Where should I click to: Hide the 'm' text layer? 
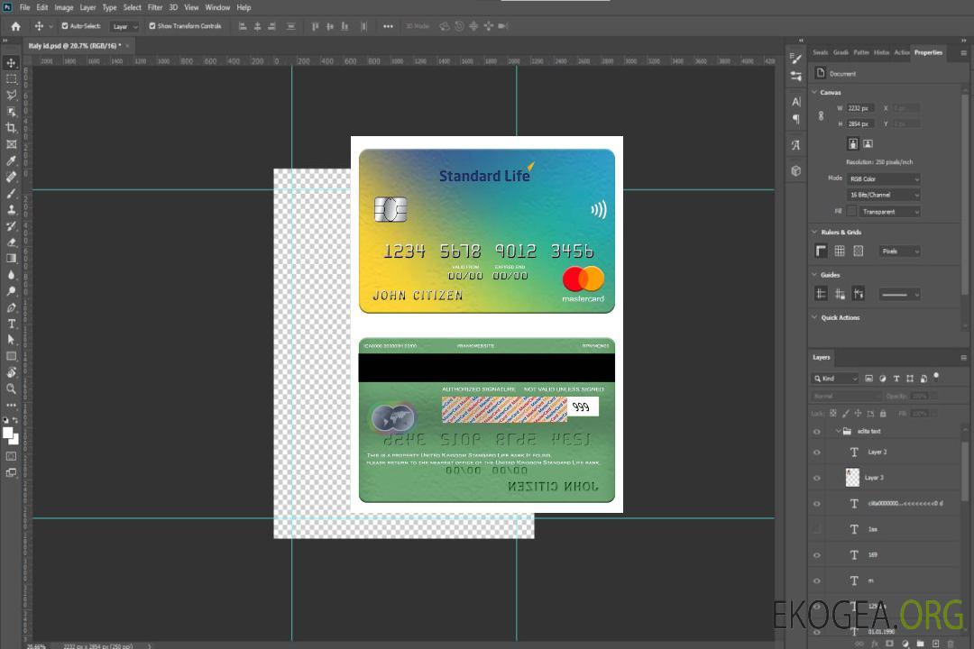coord(817,580)
